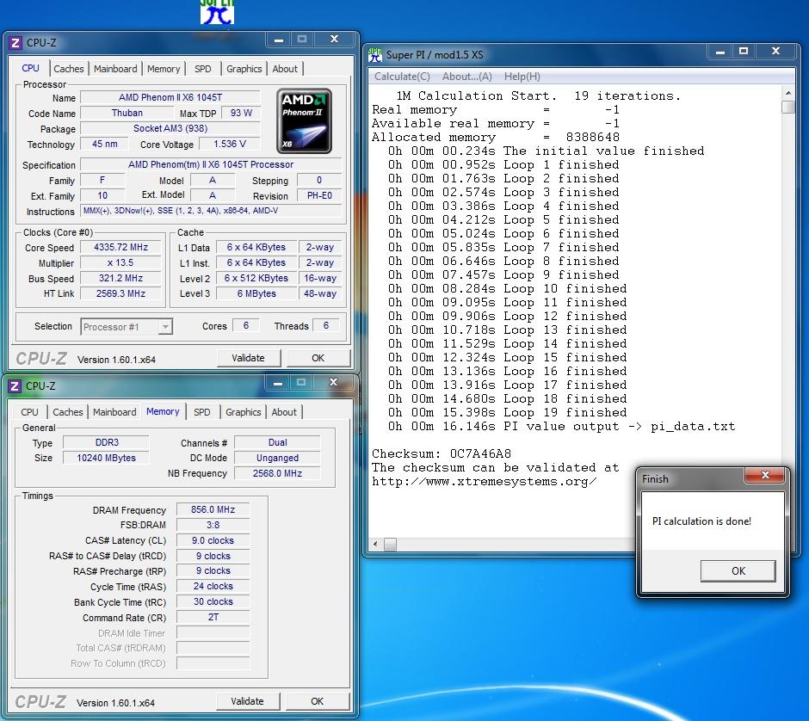Viewport: 809px width, 721px height.
Task: Click Super PI horizontal scrollbar left arrow
Action: (375, 544)
